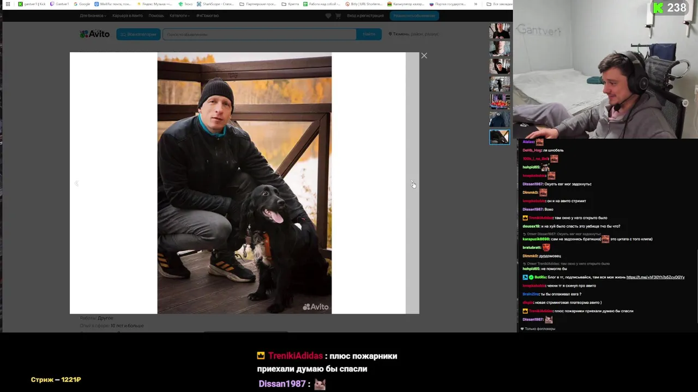Select the snowy winter thumbnail
Screen dimensions: 698x392
500,84
